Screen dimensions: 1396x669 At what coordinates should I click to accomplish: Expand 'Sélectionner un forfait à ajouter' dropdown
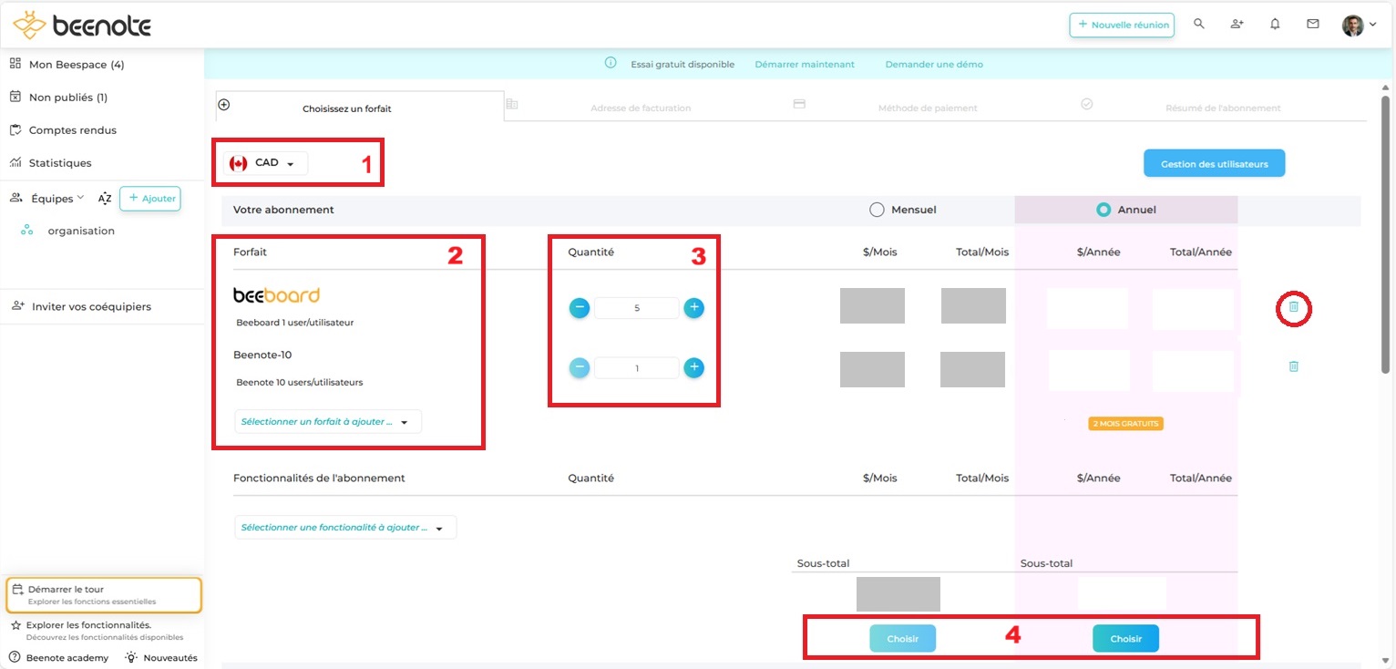point(328,422)
